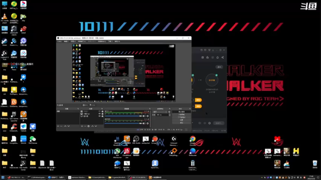Open the WeChat desktop shortcut
The image size is (321, 180).
[x=33, y=140]
